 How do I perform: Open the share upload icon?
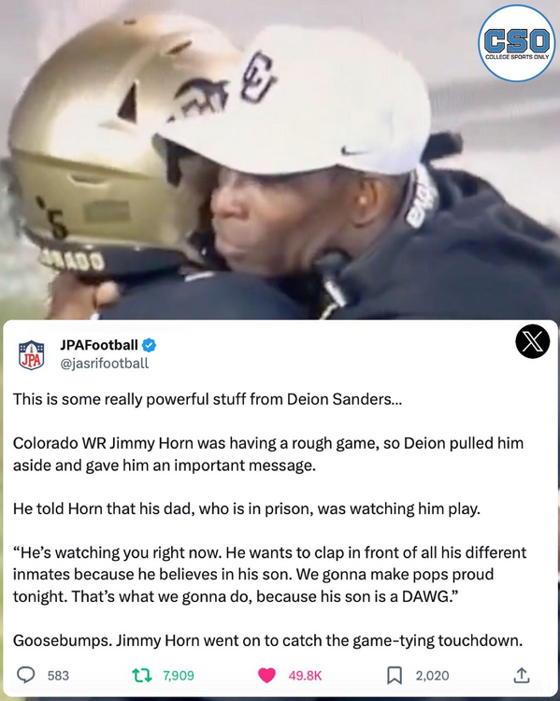pos(521,675)
